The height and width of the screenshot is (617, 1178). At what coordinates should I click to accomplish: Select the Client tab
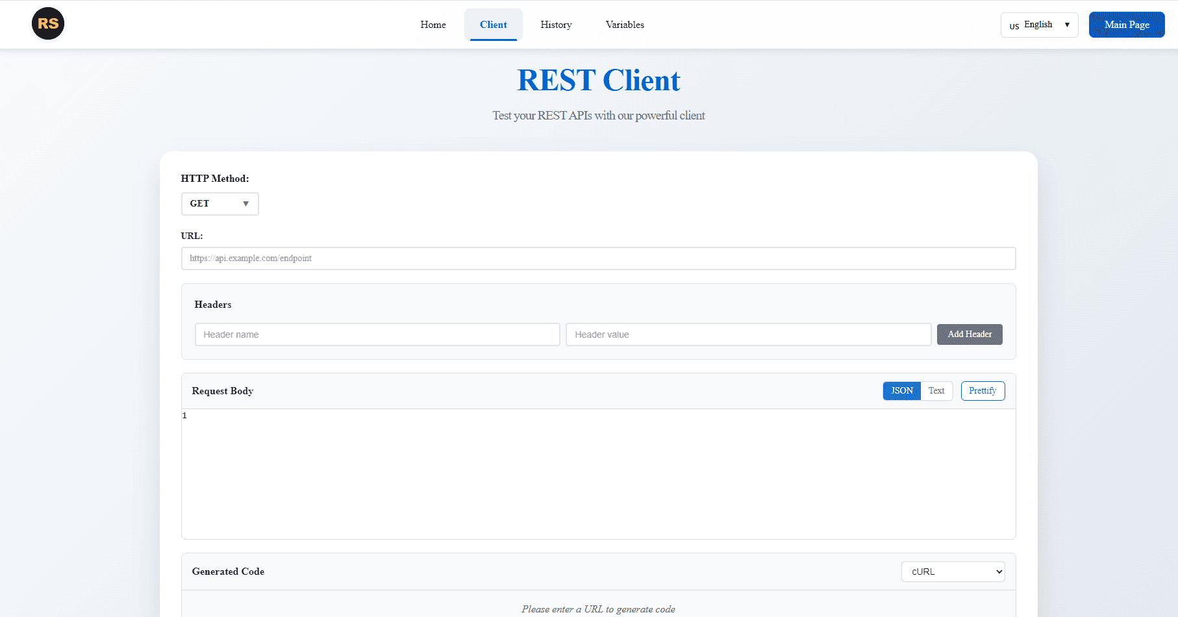[494, 25]
